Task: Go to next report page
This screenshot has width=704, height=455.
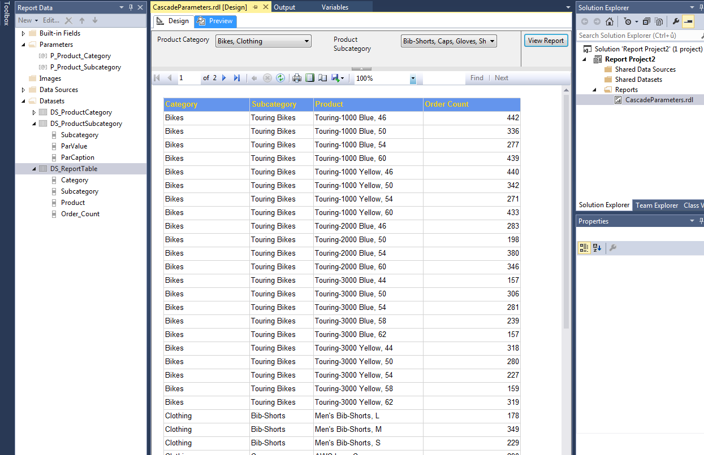Action: coord(224,78)
